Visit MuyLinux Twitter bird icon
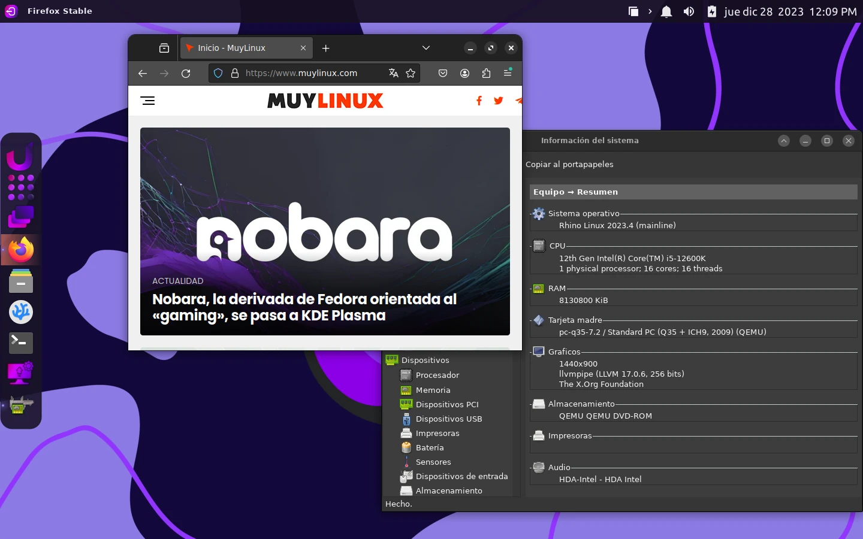Screen dimensions: 863x539 [x=499, y=101]
